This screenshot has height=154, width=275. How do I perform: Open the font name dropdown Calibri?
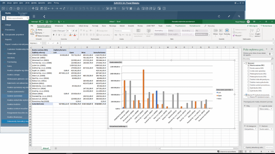(x=65, y=31)
